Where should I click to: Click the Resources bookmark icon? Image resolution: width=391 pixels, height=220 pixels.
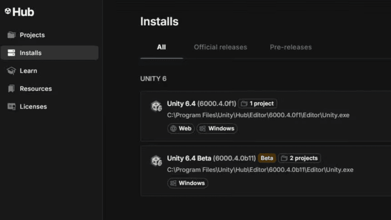click(x=11, y=89)
